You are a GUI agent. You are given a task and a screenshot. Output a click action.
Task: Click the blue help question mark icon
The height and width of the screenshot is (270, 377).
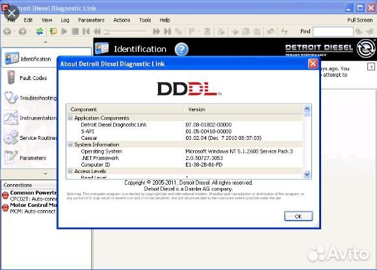(181, 49)
